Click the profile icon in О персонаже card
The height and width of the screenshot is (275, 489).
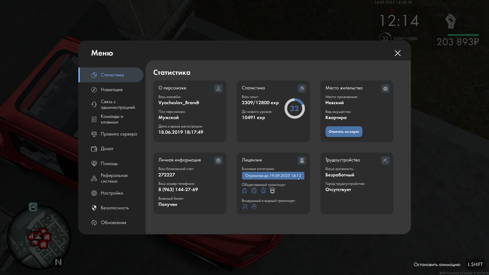(218, 88)
